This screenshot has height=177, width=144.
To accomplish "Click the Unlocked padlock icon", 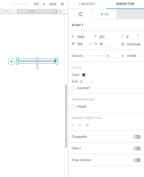I will 123,44.
